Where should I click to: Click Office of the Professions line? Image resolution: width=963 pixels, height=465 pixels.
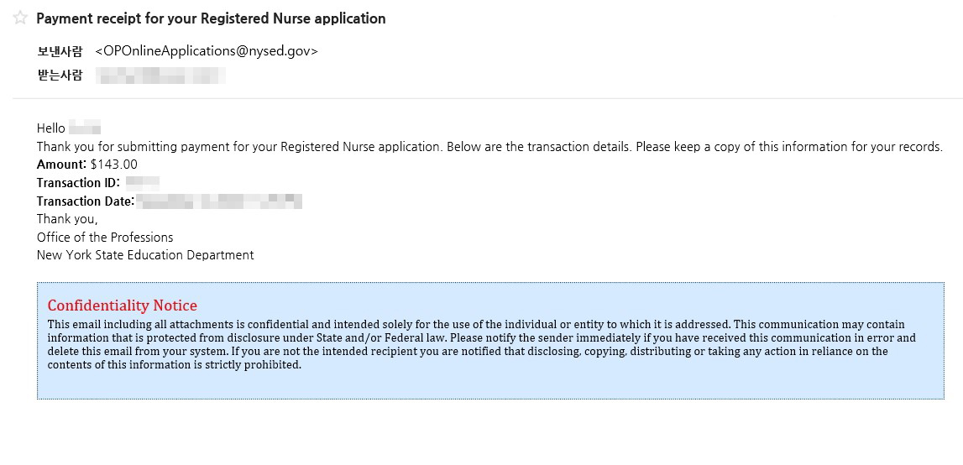pyautogui.click(x=105, y=237)
